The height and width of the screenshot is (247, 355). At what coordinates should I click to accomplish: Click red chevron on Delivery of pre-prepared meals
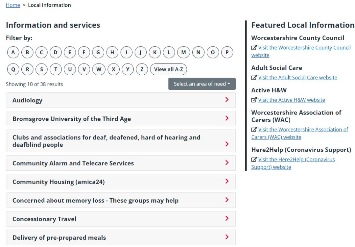pos(227,237)
